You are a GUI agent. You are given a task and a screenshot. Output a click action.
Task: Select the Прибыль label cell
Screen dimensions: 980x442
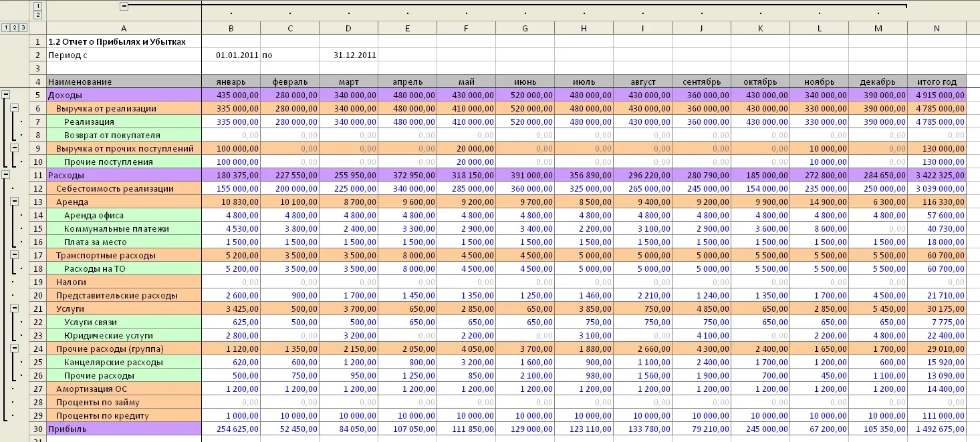pos(124,429)
